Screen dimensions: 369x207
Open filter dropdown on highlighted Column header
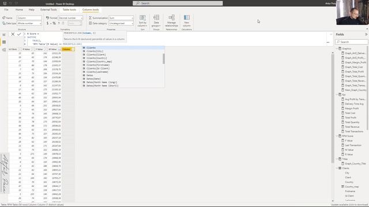[73, 49]
